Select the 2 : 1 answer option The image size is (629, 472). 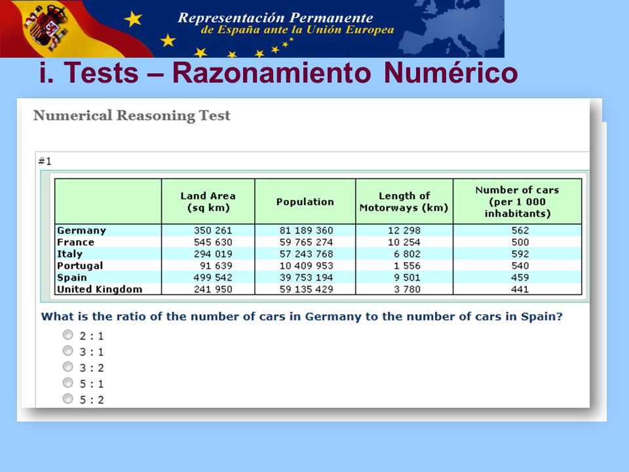[x=67, y=335]
